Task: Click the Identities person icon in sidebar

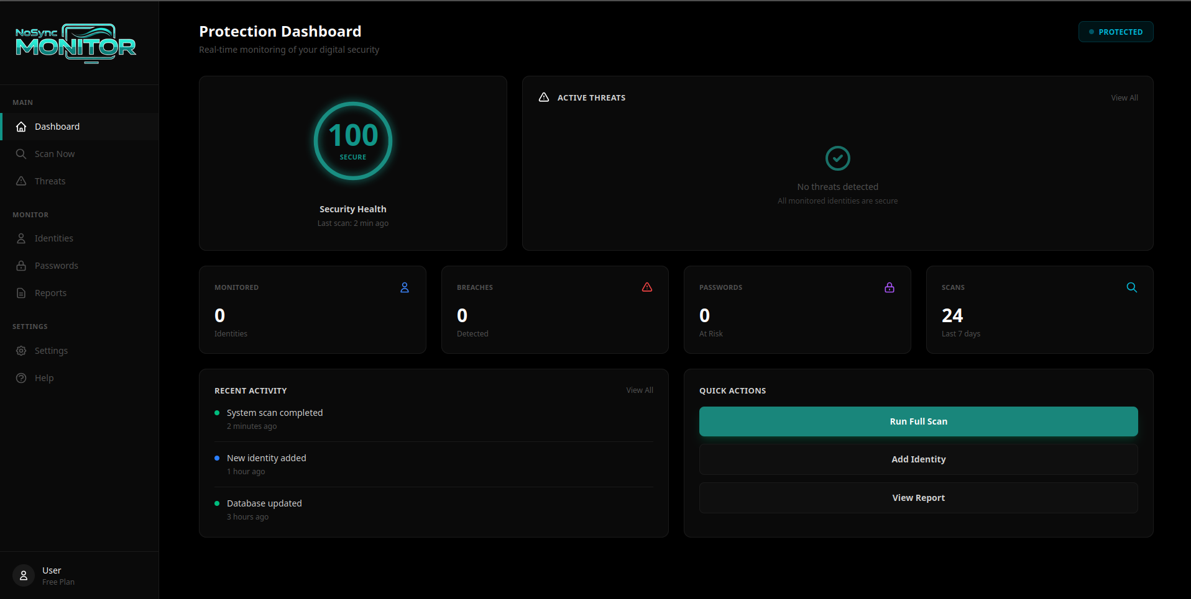Action: 21,238
